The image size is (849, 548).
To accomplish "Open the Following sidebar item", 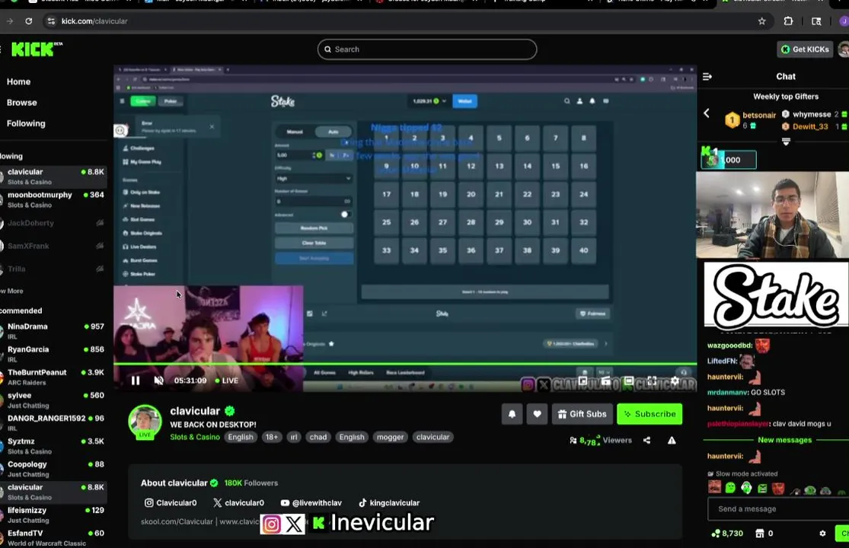I will pyautogui.click(x=26, y=123).
